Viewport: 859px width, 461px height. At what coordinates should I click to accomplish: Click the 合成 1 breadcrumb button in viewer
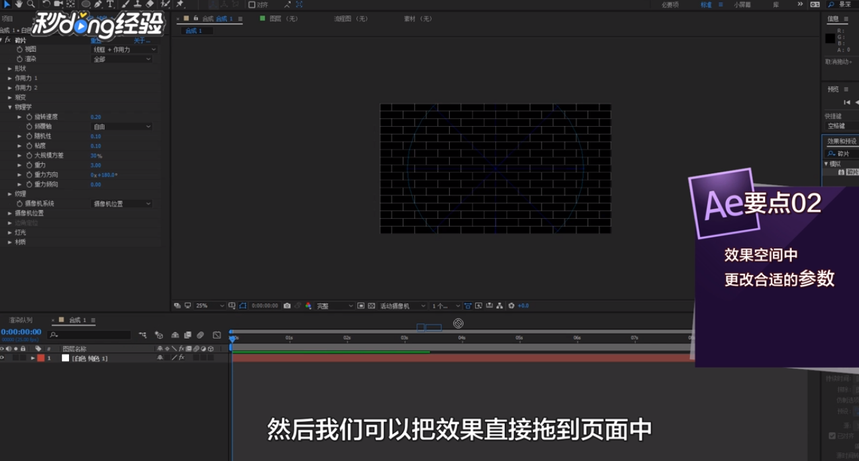click(197, 31)
